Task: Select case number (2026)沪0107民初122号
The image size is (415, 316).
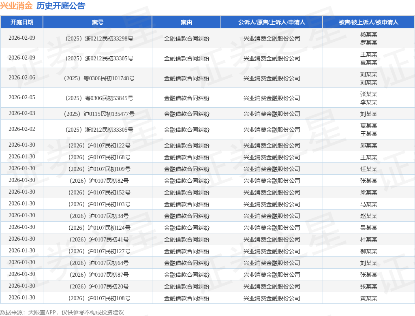Action: click(x=99, y=145)
